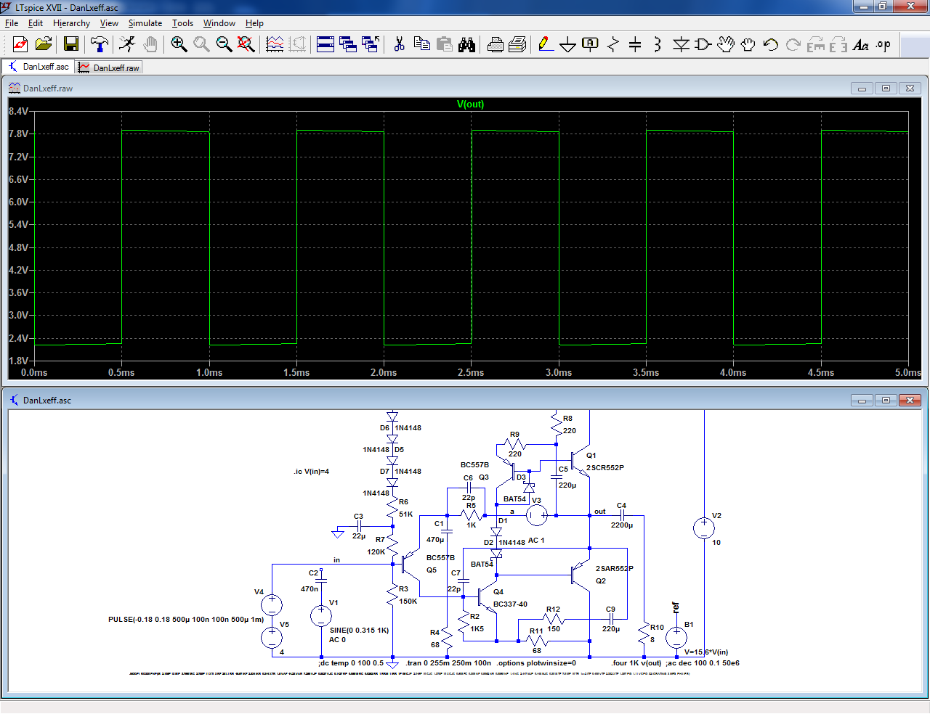This screenshot has height=714, width=930.
Task: Click the Run simulation icon
Action: point(127,44)
